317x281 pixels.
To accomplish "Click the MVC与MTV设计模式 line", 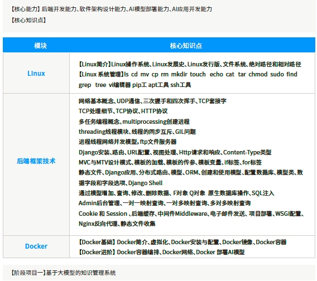I will (x=170, y=162).
